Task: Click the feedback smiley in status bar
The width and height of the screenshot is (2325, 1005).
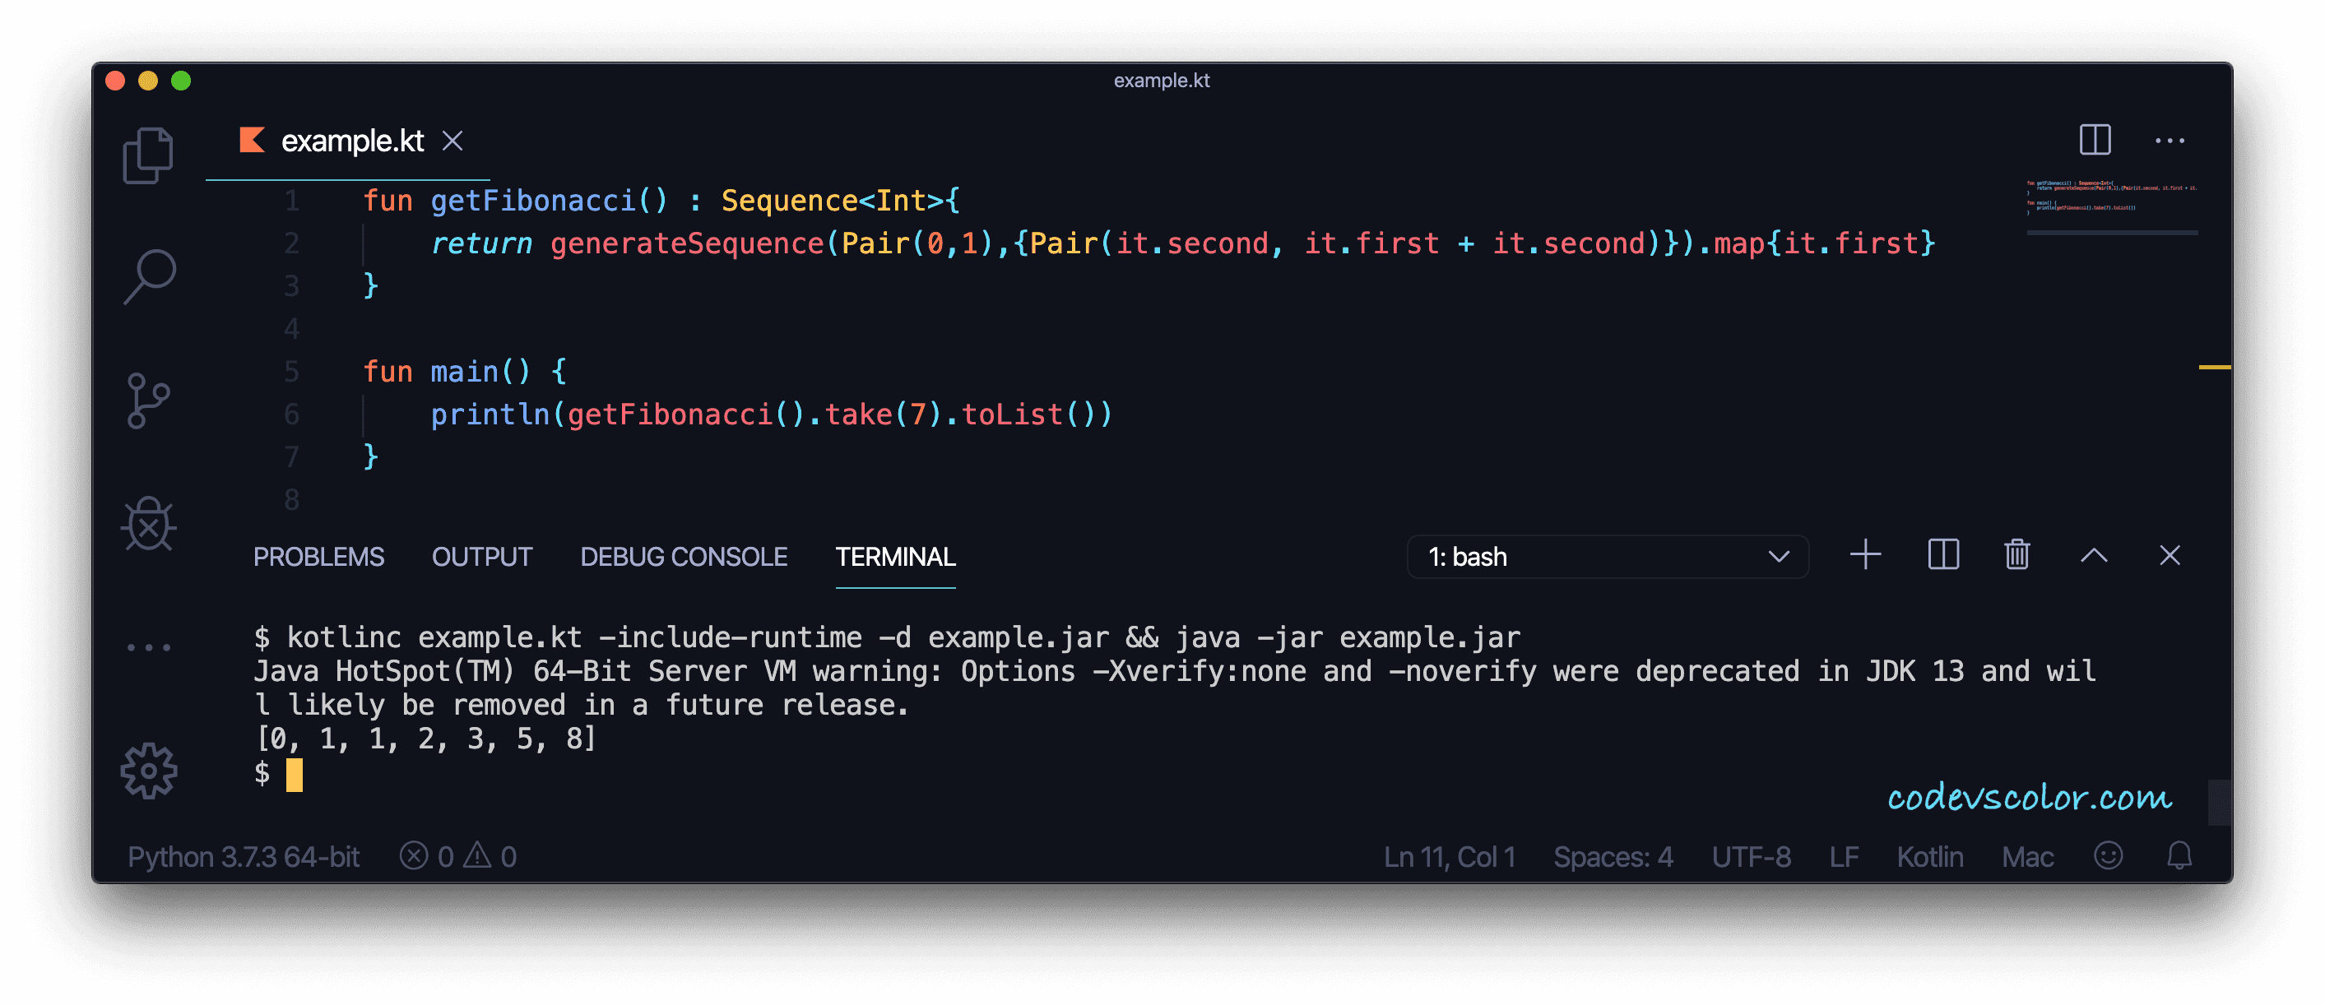Action: 2108,855
